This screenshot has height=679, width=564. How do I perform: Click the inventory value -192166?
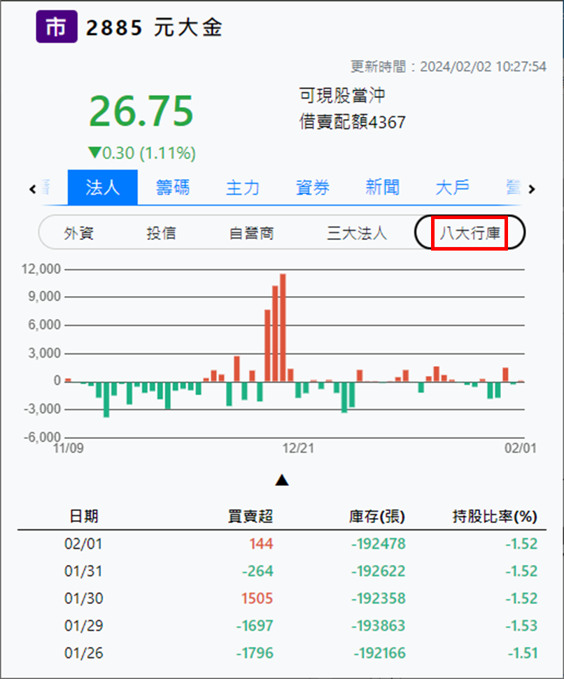coord(379,653)
